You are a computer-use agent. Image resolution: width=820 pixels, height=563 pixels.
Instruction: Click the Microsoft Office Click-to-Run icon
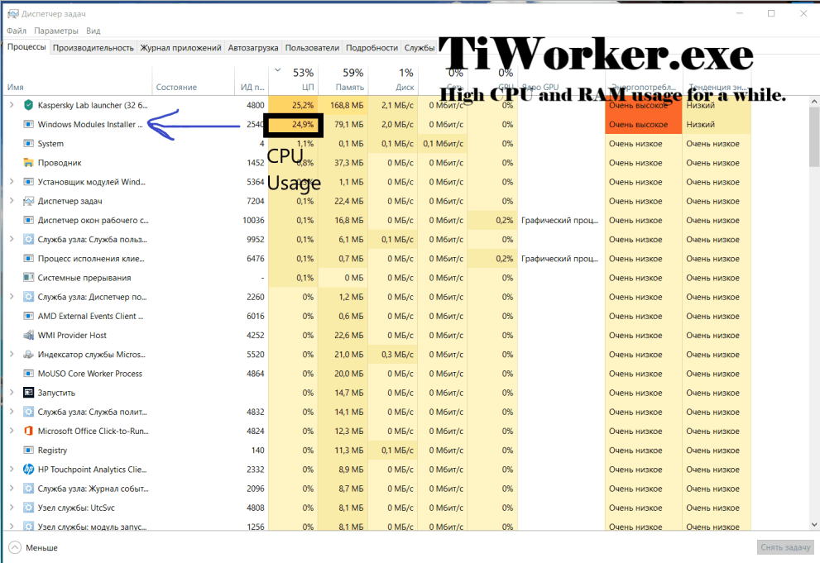(27, 431)
